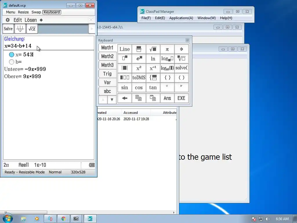Switch to the Trig keyboard tab
The width and height of the screenshot is (297, 223).
pos(107,74)
